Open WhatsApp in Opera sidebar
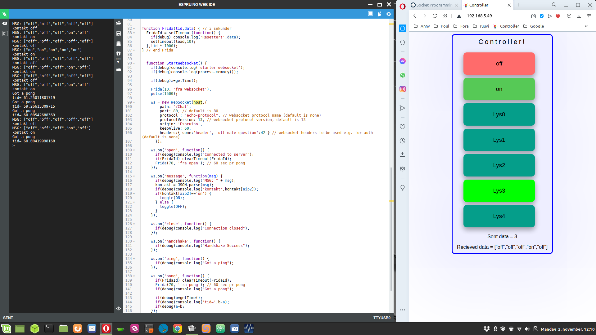Viewport: 596px width, 335px height. click(x=402, y=75)
